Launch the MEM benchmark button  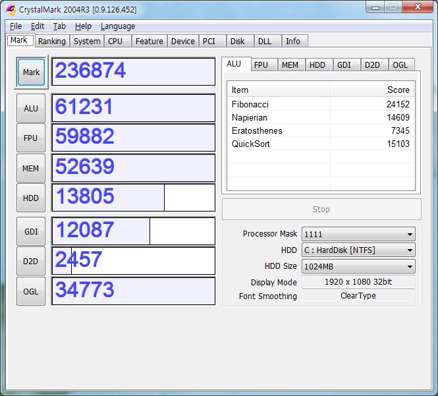[x=31, y=168]
